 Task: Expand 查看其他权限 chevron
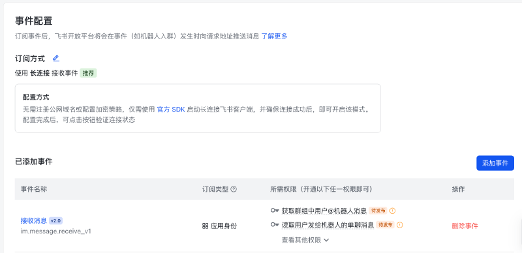(x=326, y=240)
